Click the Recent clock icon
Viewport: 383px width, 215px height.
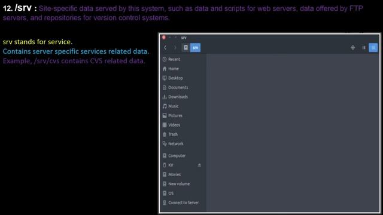click(x=165, y=59)
